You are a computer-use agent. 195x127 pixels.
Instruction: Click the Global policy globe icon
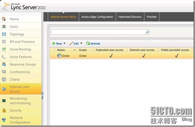(x=59, y=56)
